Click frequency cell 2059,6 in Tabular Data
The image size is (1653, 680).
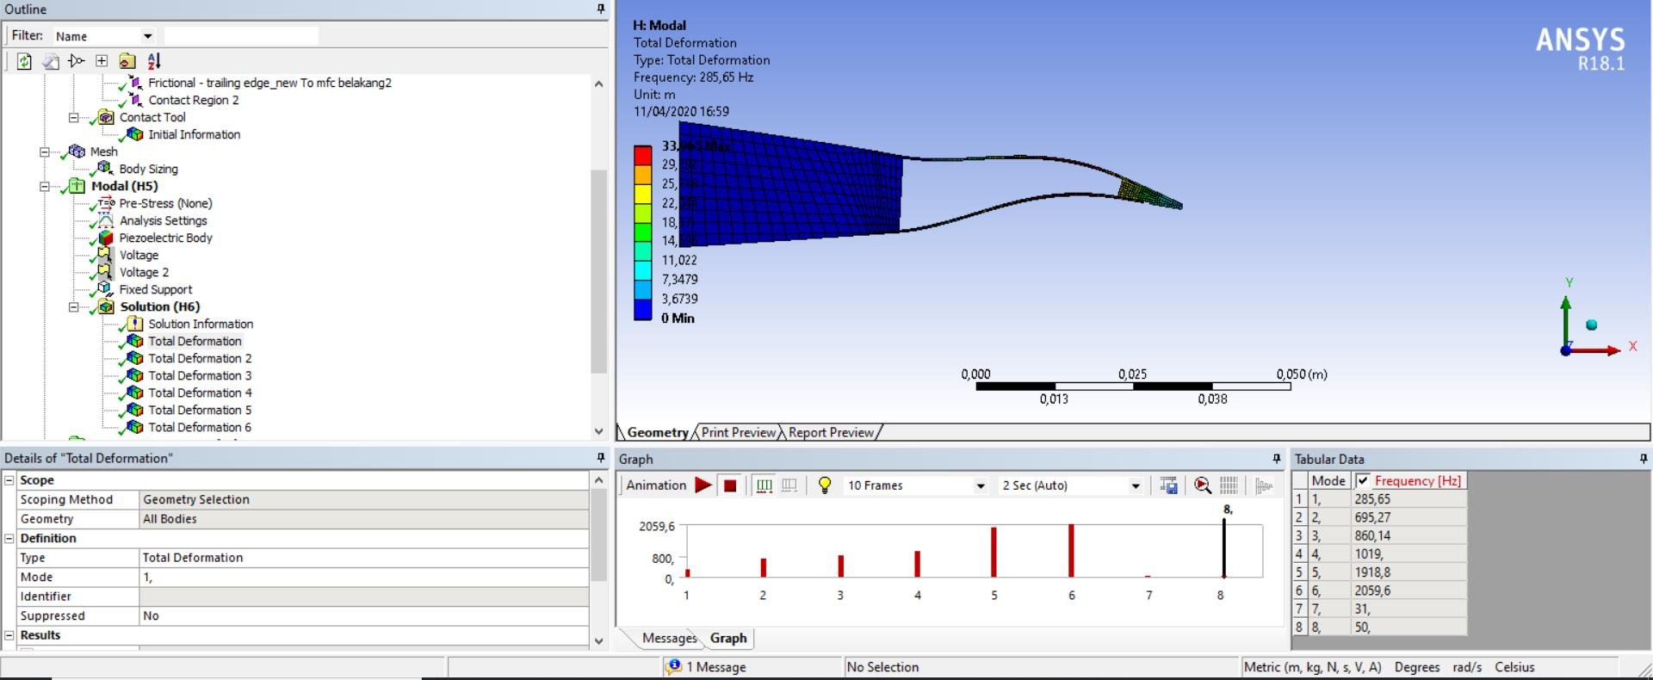pyautogui.click(x=1408, y=590)
